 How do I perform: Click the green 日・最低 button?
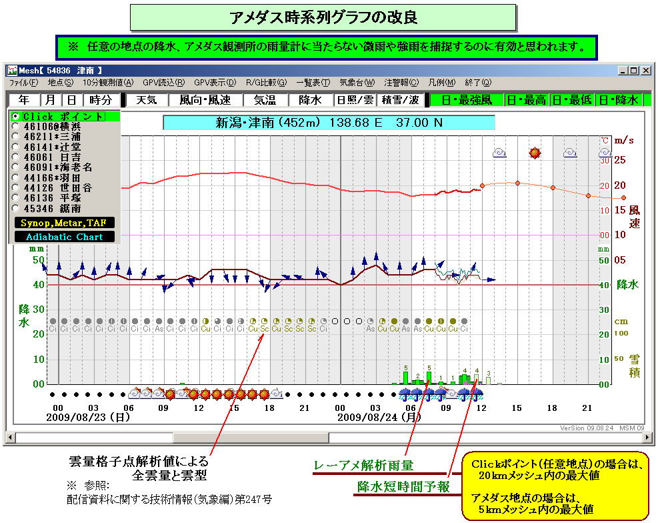point(571,100)
